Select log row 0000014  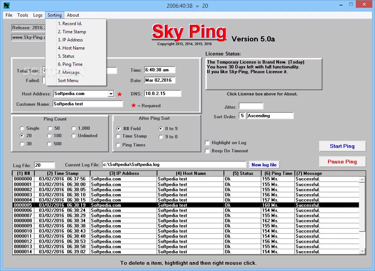click(x=185, y=252)
